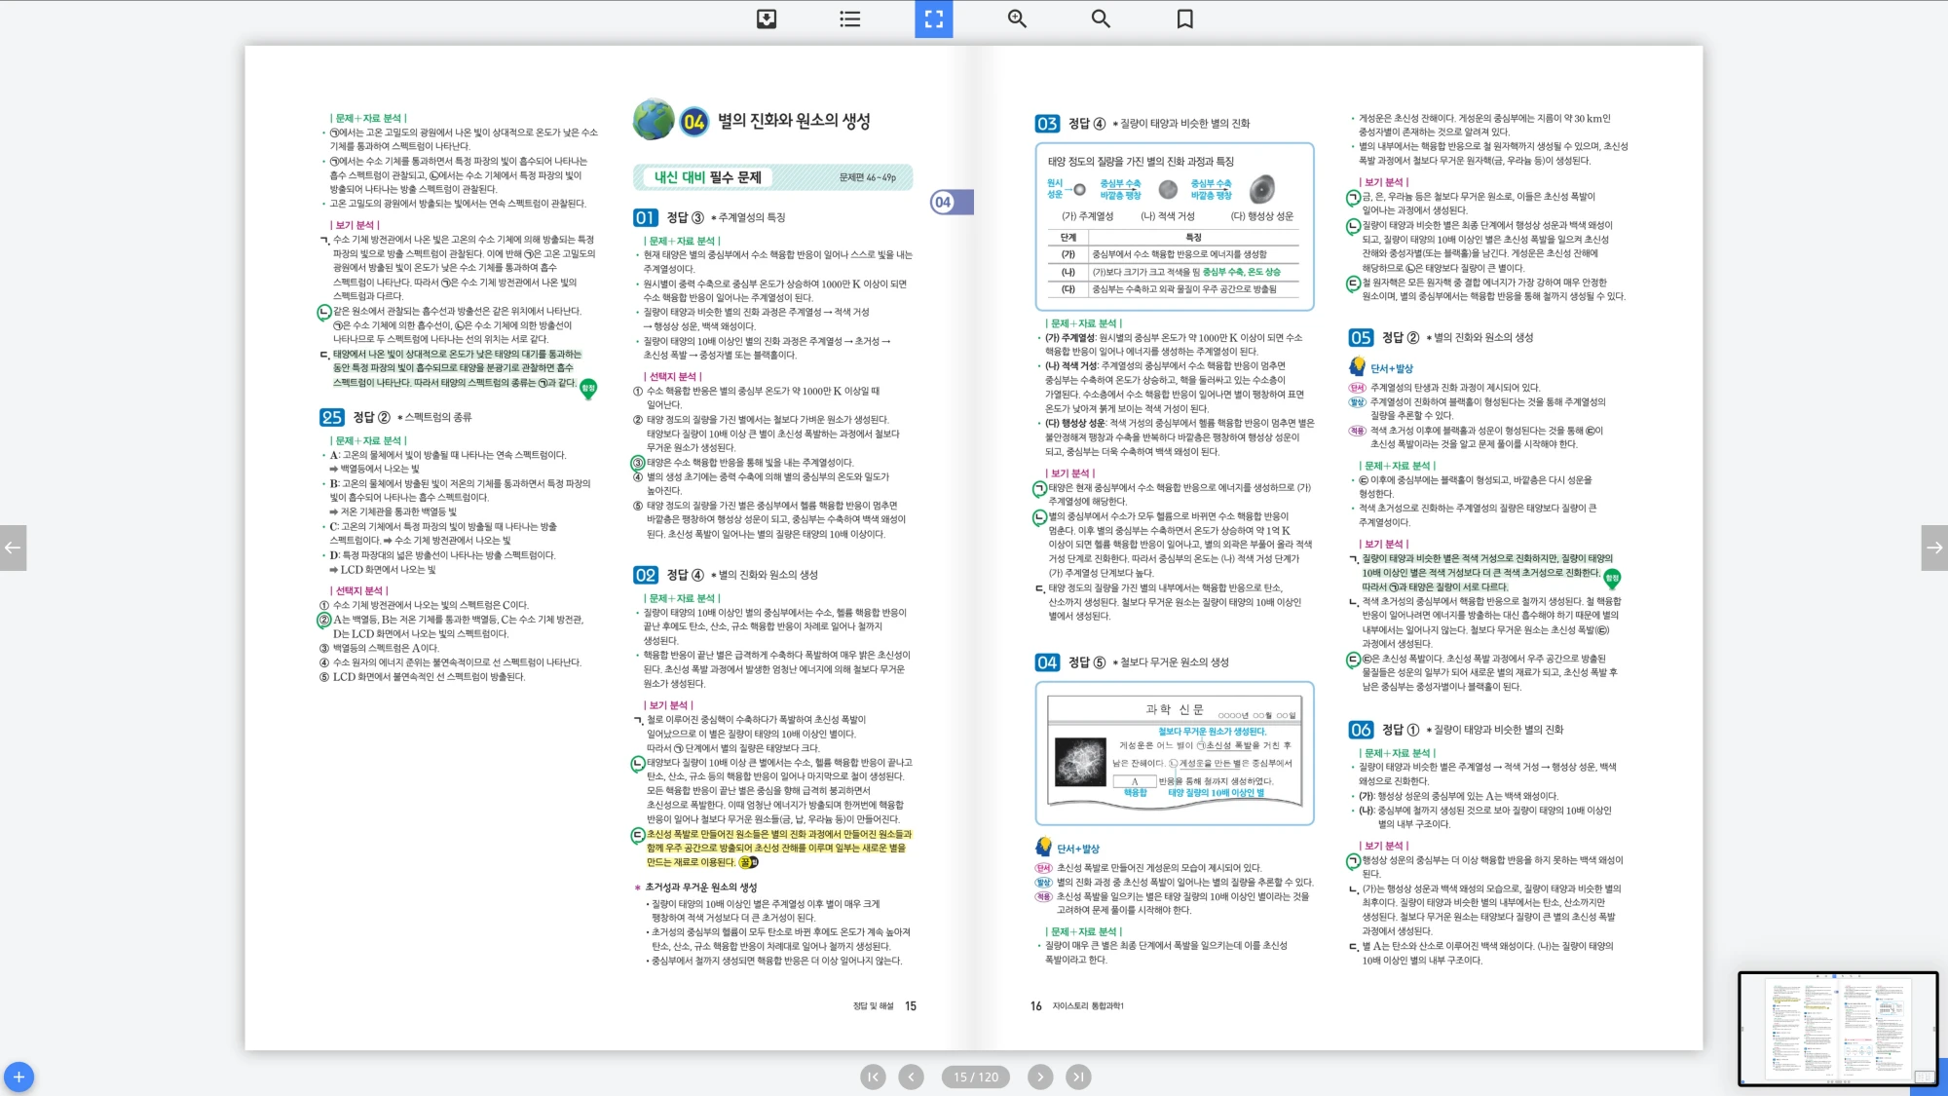This screenshot has width=1948, height=1096.
Task: Bookmark this page with ribbon icon
Action: click(x=1184, y=19)
